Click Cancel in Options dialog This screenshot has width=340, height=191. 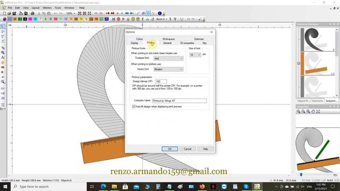[188, 149]
